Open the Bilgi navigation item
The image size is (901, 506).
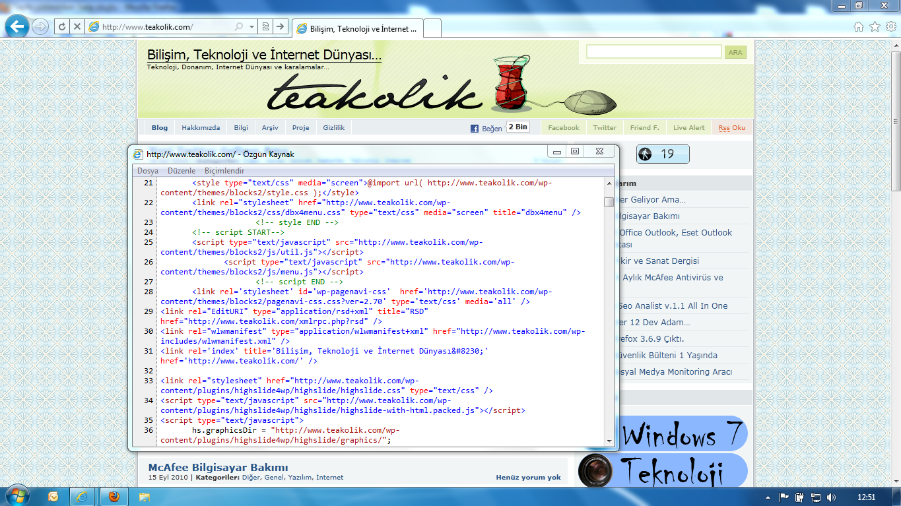click(x=241, y=127)
